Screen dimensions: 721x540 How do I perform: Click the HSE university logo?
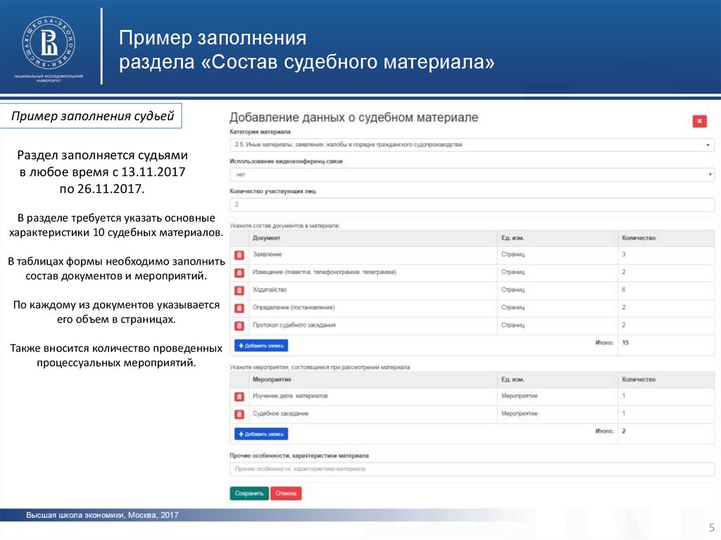[49, 42]
